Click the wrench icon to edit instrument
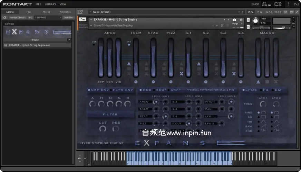Viewport: 301px width, 172px height. [x=83, y=20]
